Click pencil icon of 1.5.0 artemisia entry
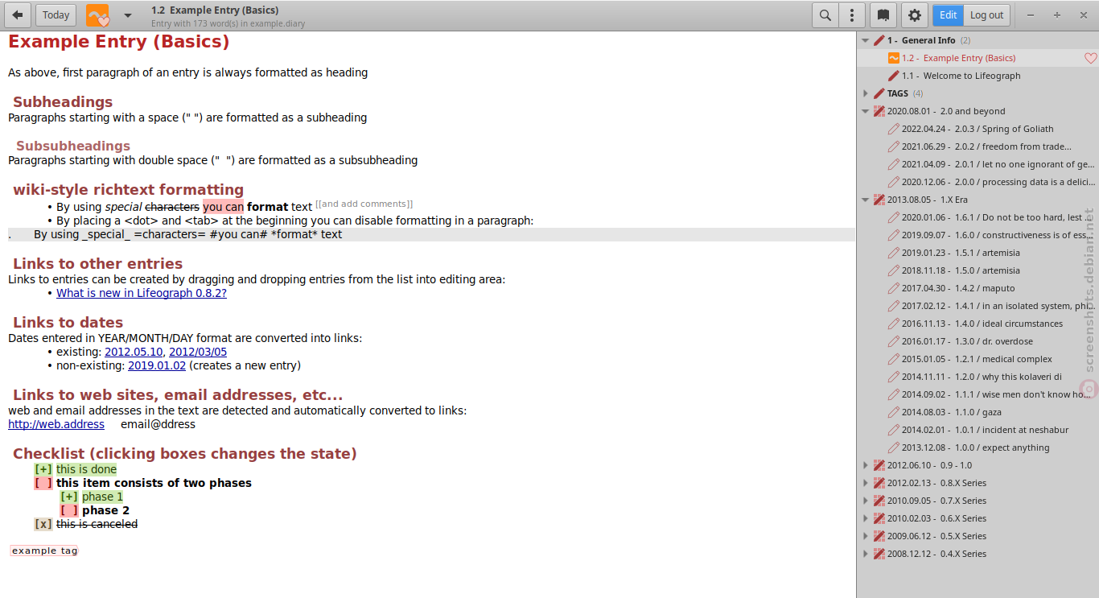Viewport: 1099px width, 598px height. (x=893, y=270)
